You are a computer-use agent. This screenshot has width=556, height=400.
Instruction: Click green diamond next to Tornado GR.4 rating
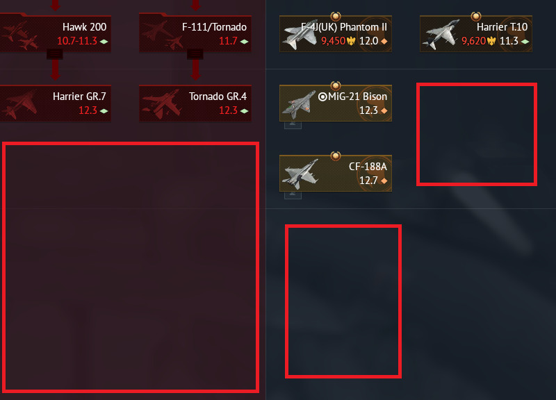point(244,111)
